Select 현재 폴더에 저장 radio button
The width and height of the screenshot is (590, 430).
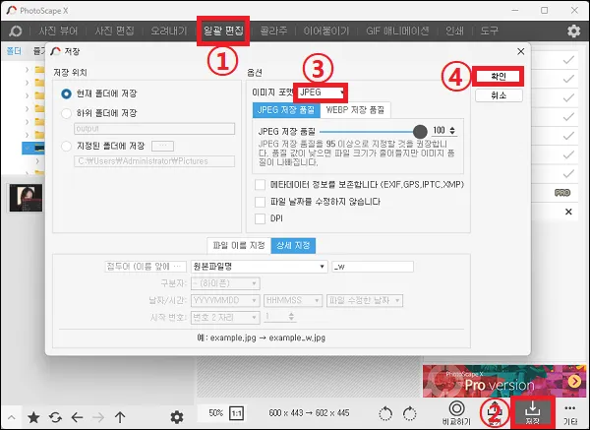(66, 93)
